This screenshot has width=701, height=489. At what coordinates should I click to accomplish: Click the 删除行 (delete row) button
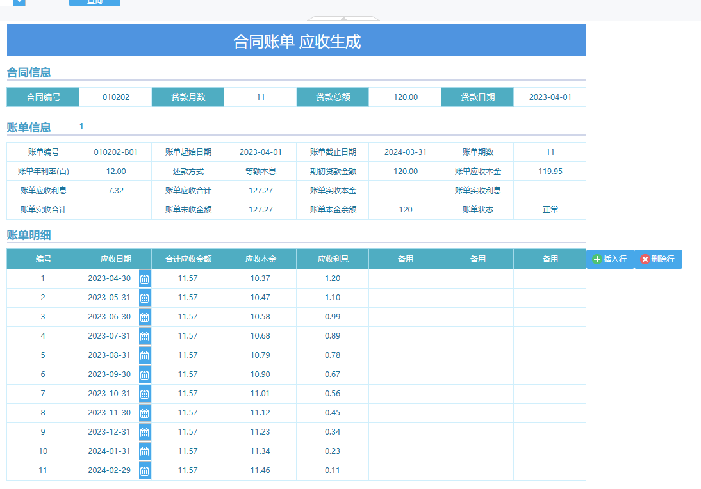(x=658, y=259)
